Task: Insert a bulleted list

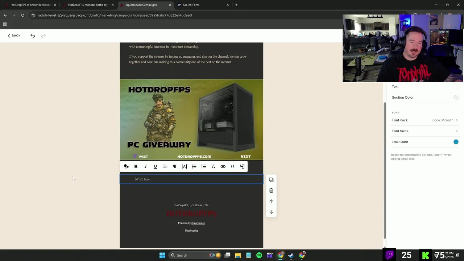Action: [194, 166]
